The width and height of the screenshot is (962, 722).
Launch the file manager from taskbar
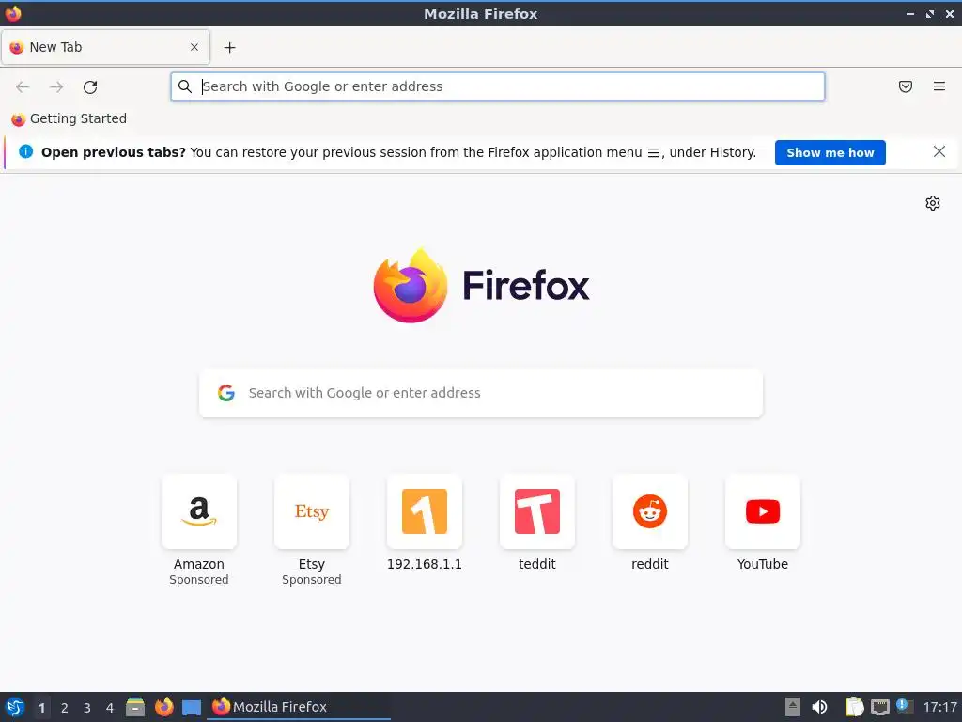(x=135, y=707)
